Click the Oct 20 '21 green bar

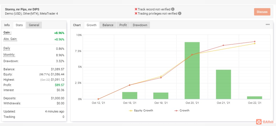click(192, 71)
